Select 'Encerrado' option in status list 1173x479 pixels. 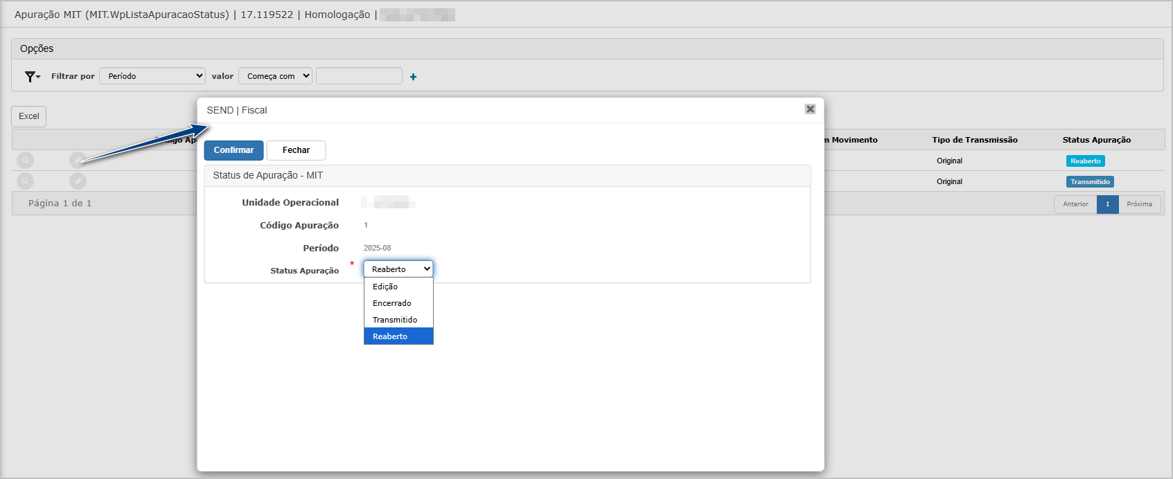391,303
